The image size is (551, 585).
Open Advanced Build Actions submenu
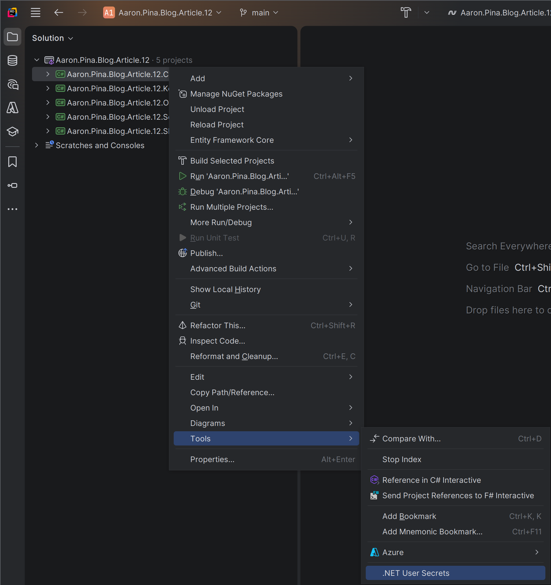click(x=266, y=269)
